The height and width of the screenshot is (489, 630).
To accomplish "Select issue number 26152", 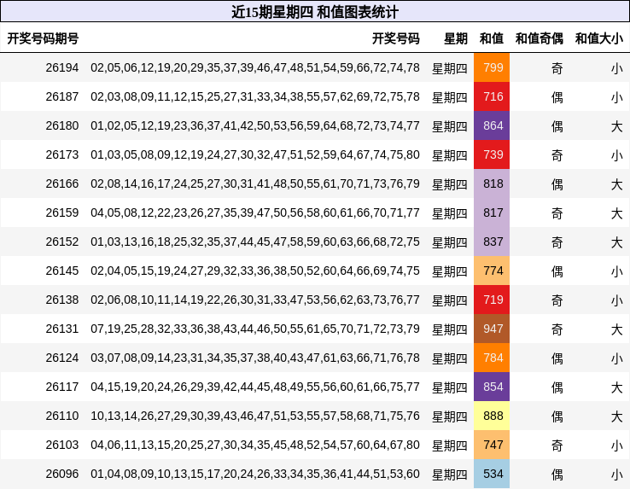I will click(61, 242).
